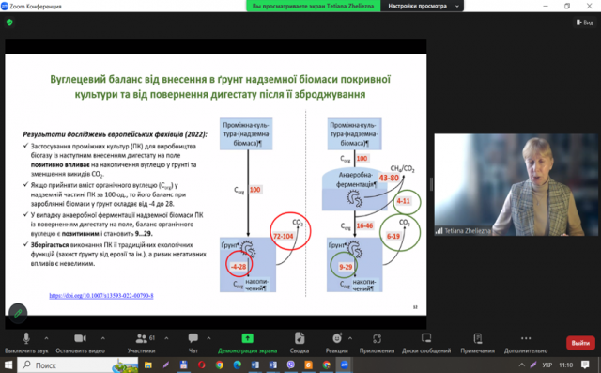
Task: Click the Вид view layout button
Action: pos(584,23)
